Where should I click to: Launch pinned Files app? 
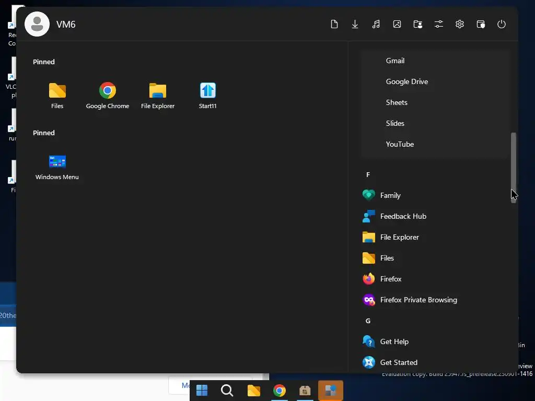[x=57, y=96]
